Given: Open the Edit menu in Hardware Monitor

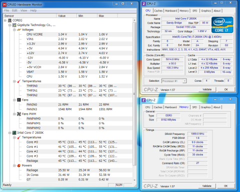Looking at the screenshot, I should coord(14,11).
